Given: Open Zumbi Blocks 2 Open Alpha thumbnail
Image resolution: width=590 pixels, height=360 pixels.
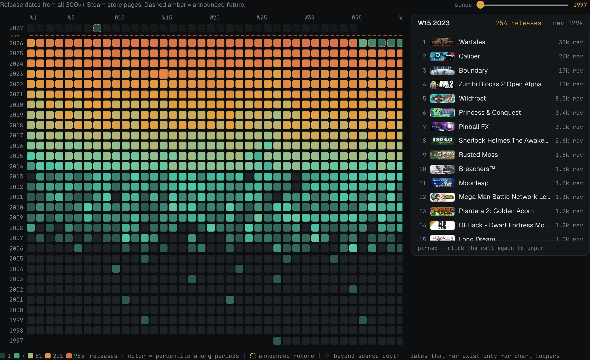Looking at the screenshot, I should [442, 84].
